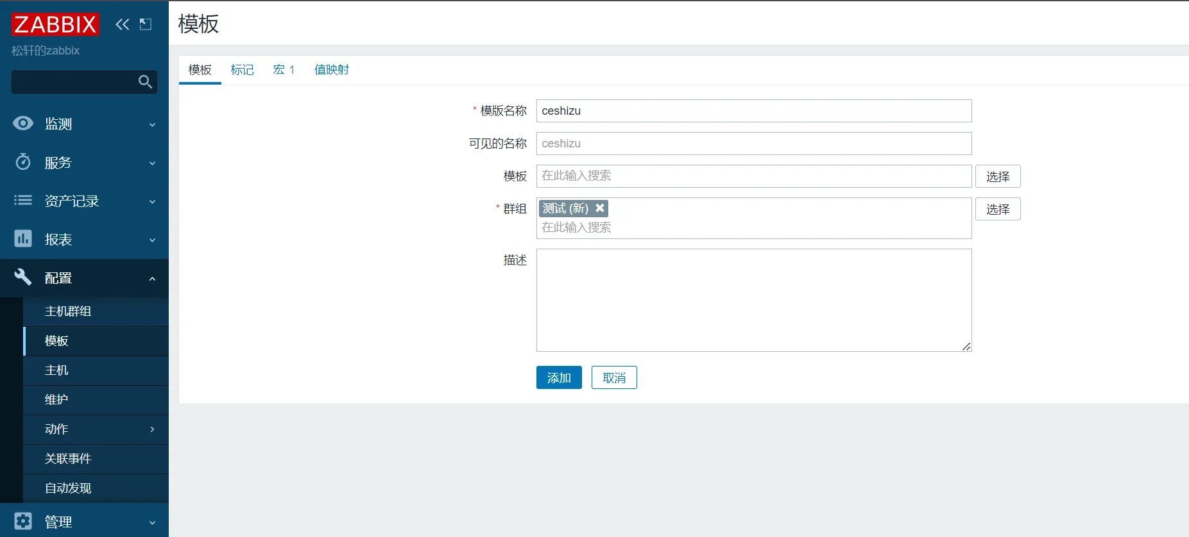Open the 宏 tab
1189x537 pixels.
(283, 70)
